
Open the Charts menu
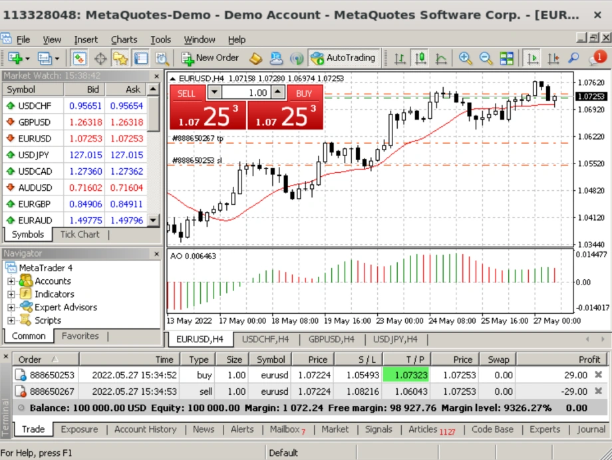point(124,40)
